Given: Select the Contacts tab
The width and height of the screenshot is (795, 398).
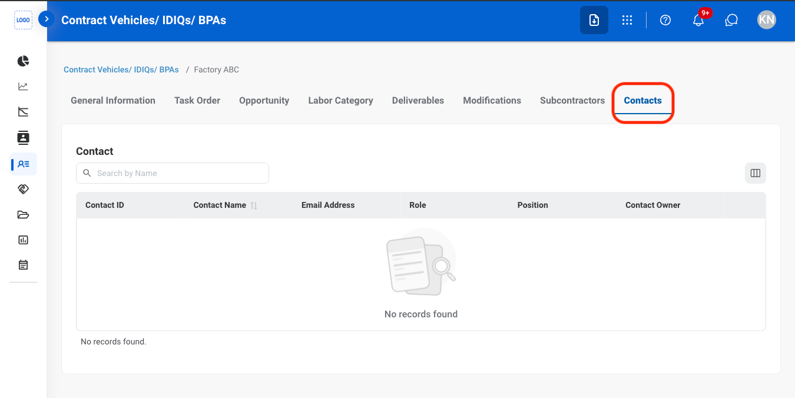Looking at the screenshot, I should (x=643, y=101).
